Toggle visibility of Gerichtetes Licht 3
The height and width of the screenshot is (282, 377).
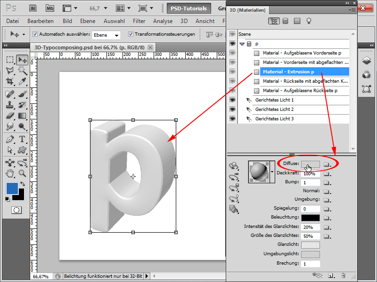(232, 118)
